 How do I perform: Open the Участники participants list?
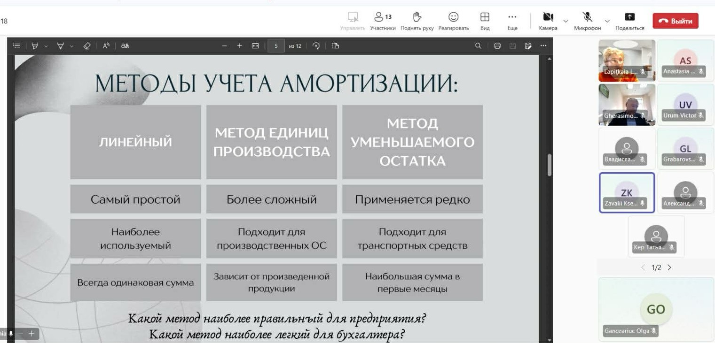point(382,21)
